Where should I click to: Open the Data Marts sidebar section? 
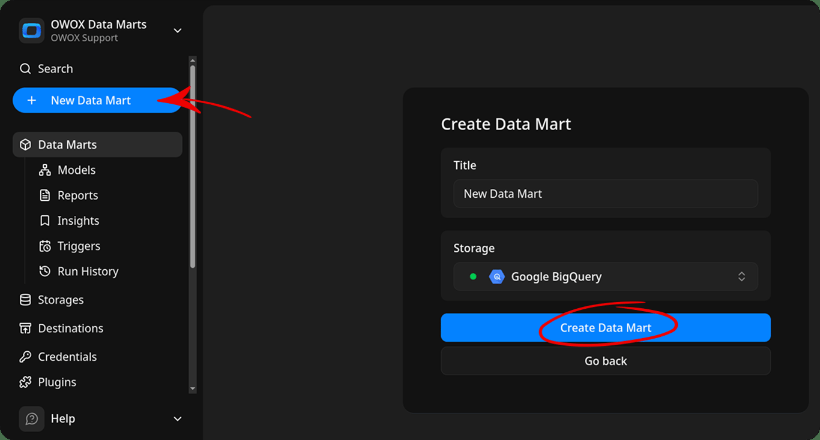click(97, 144)
